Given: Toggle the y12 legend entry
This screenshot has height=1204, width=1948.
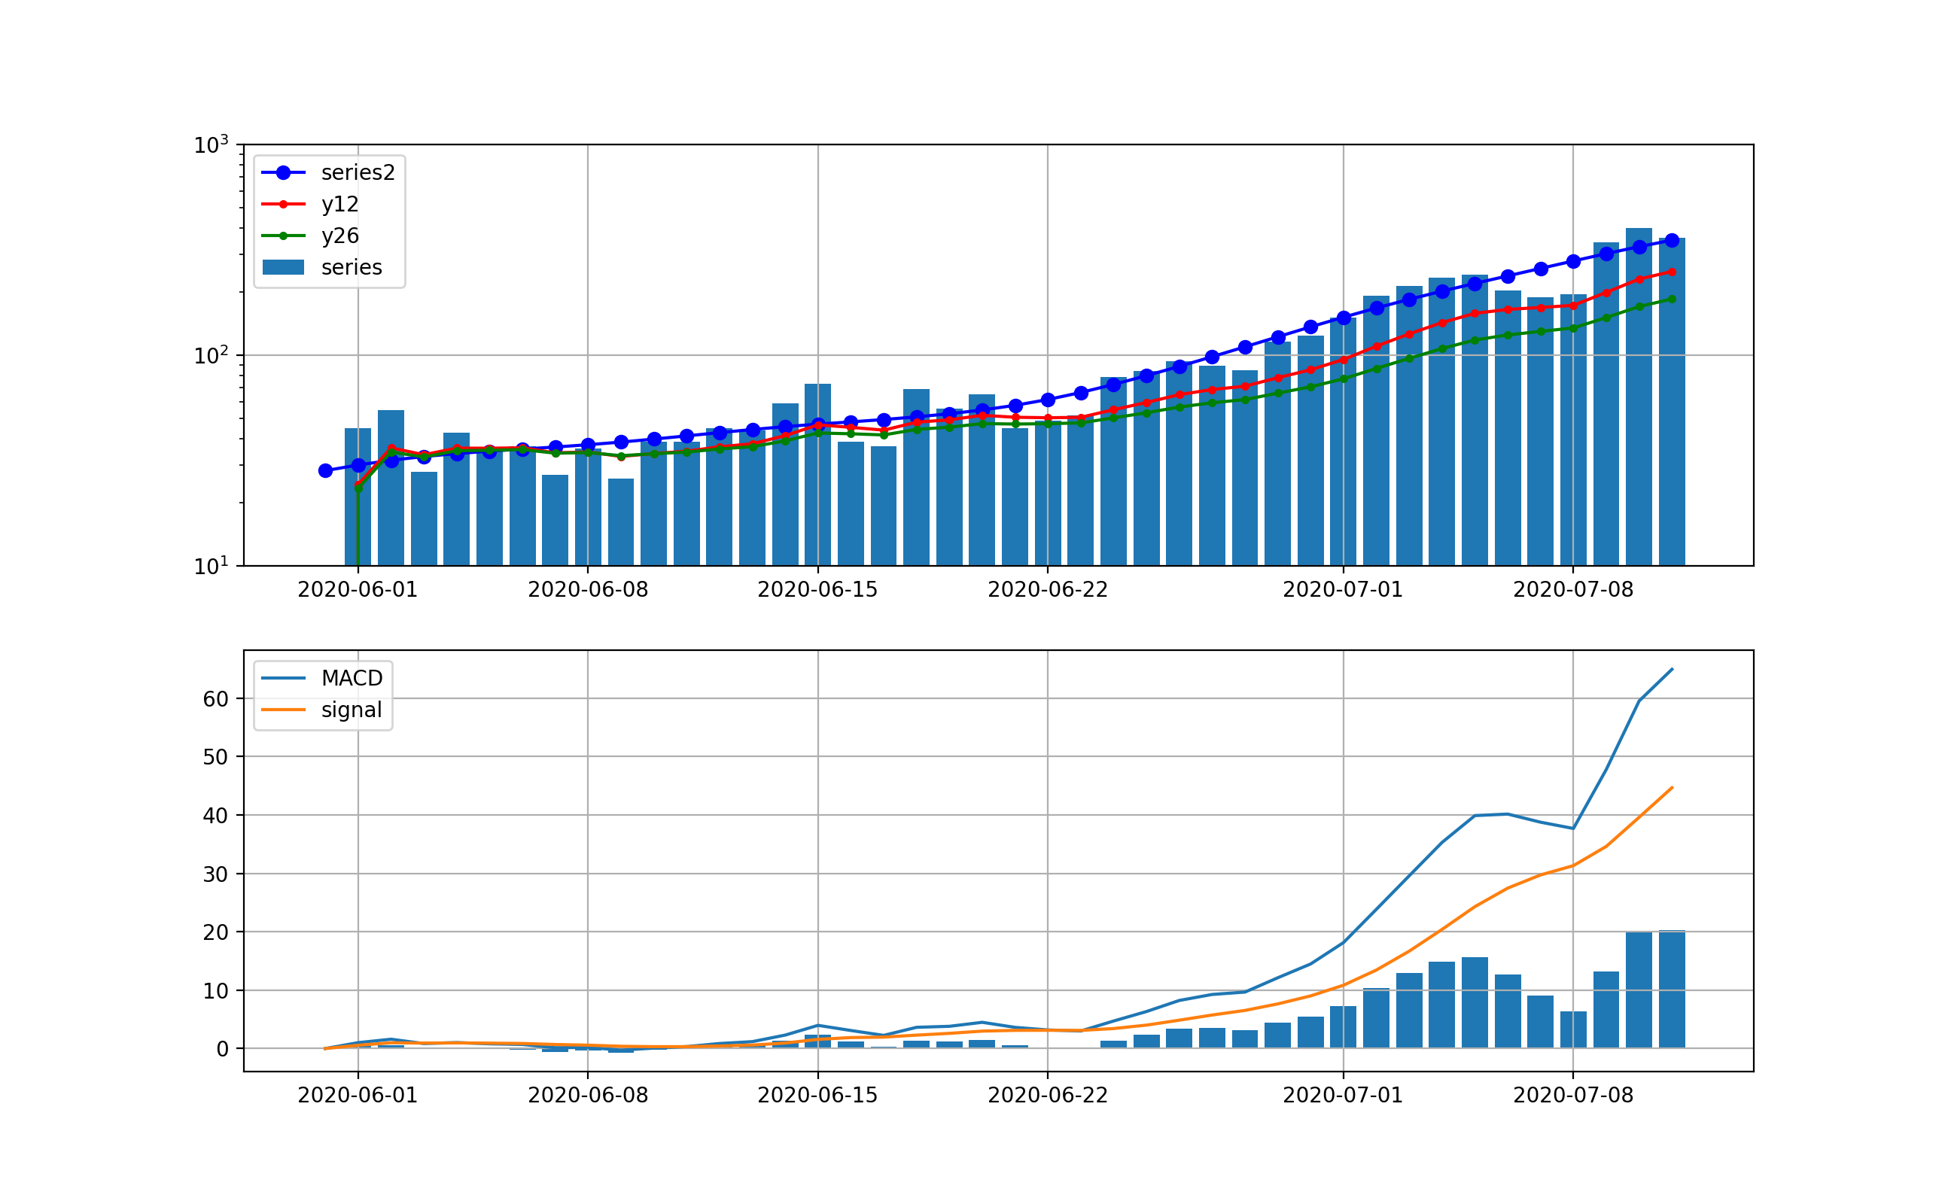Looking at the screenshot, I should [341, 204].
